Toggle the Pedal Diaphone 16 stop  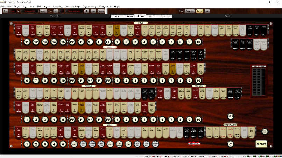pyautogui.click(x=26, y=133)
